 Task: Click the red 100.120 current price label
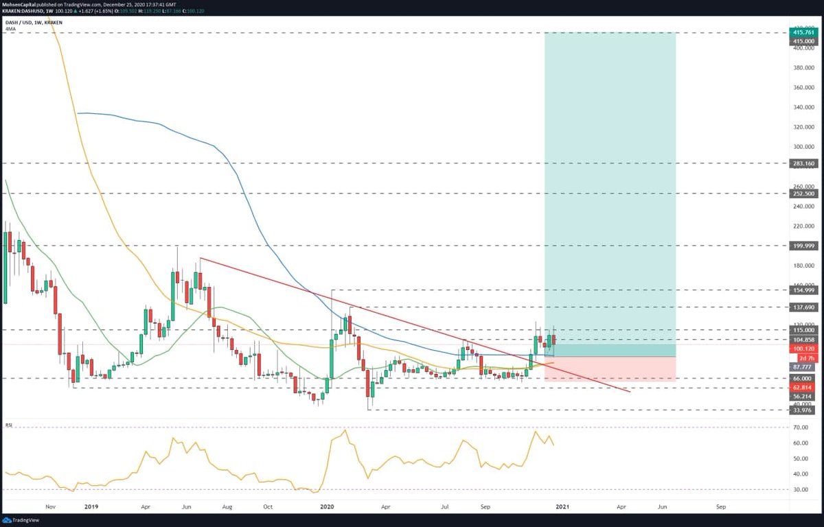coord(803,349)
